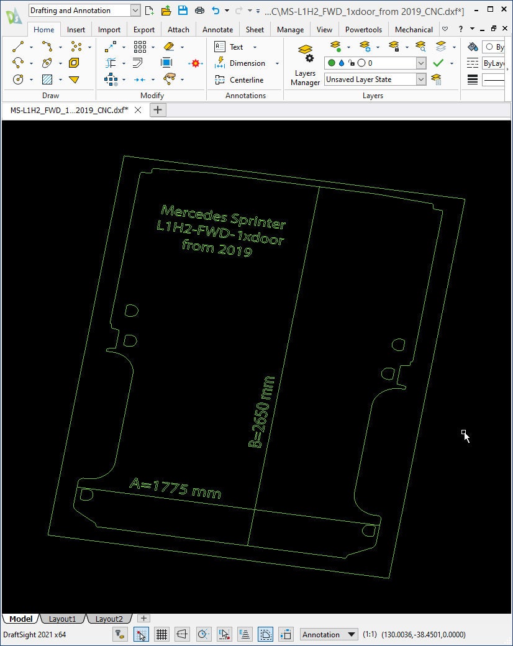Switch to the Layout2 sheet tab
This screenshot has height=646, width=513.
click(109, 619)
